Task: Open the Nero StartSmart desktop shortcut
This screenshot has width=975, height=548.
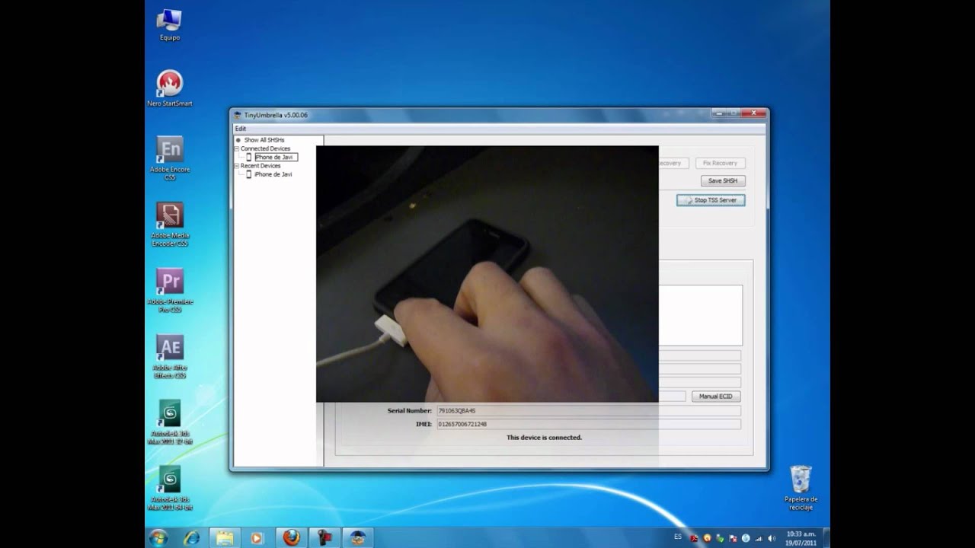Action: 170,88
